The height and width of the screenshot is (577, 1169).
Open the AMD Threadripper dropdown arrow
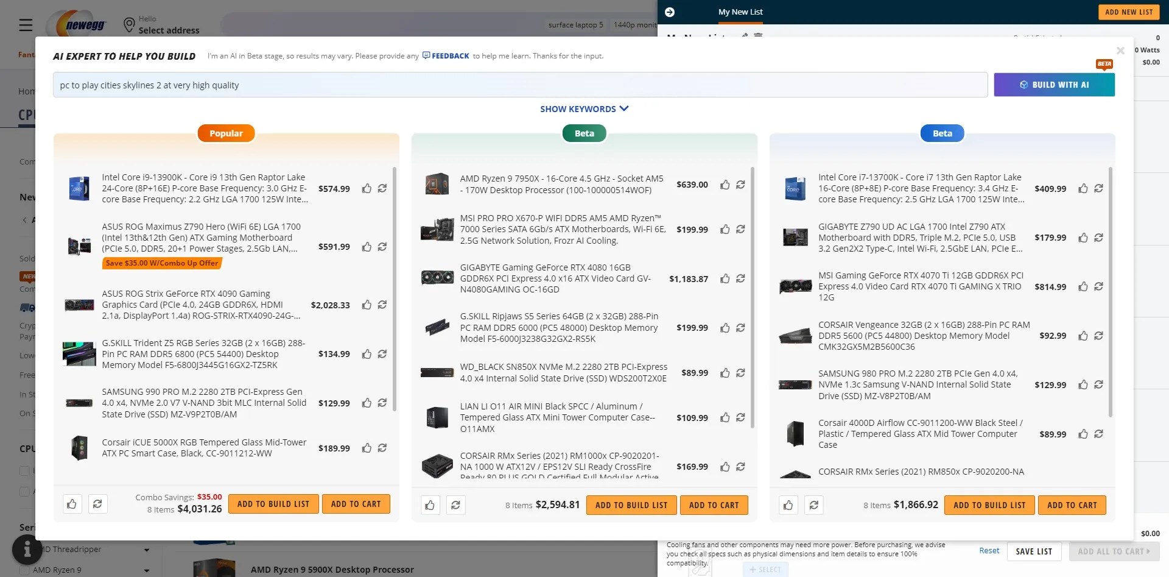coord(146,550)
